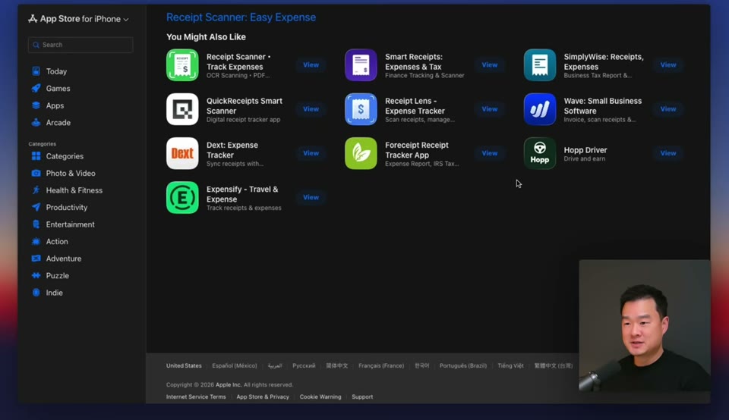Open Internet Service Terms link
729x420 pixels.
point(196,396)
